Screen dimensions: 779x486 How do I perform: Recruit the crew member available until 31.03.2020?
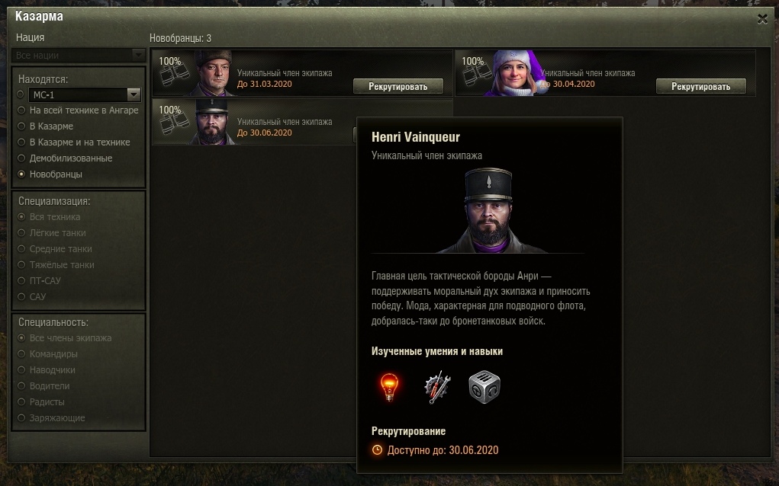click(x=398, y=86)
